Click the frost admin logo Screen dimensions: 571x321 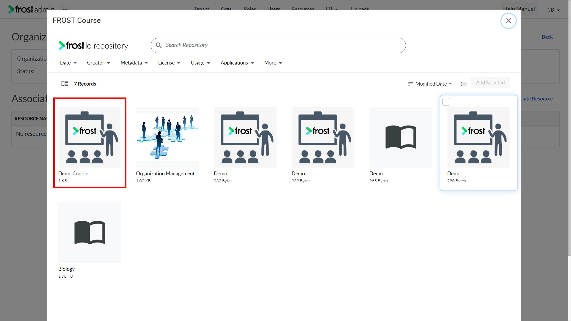click(32, 10)
